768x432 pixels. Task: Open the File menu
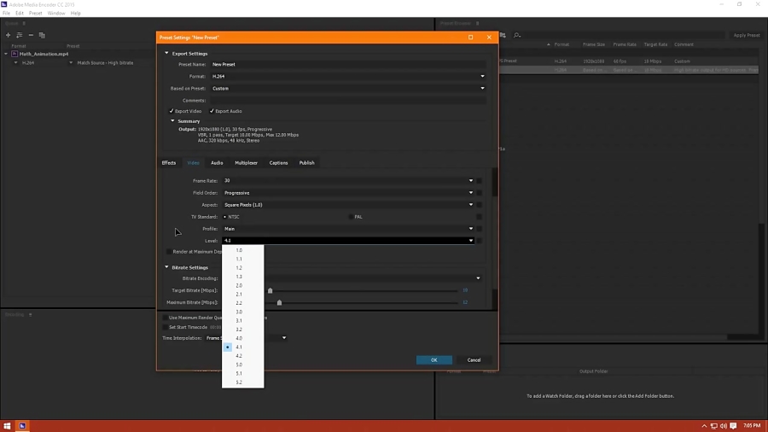(x=6, y=13)
